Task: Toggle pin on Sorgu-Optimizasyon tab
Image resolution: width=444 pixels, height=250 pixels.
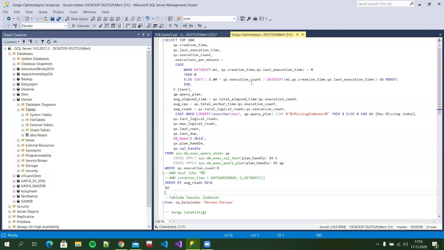Action: [297, 35]
